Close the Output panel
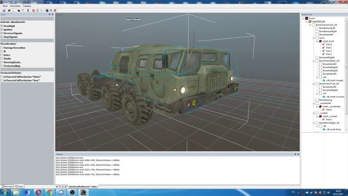Screen dimensions: 348x196 coord(299,154)
